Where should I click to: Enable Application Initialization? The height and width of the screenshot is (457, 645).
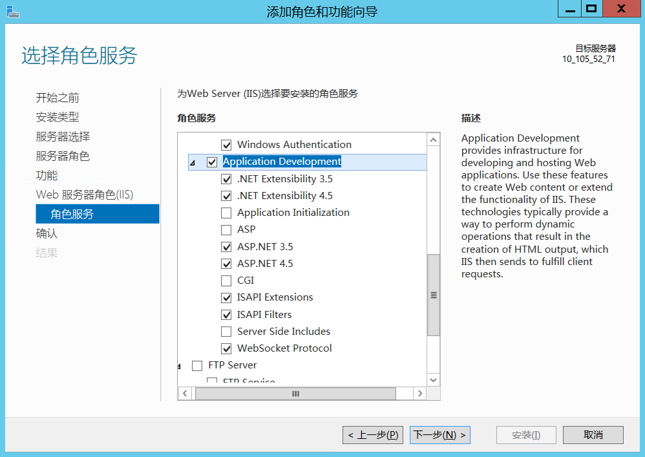[227, 212]
